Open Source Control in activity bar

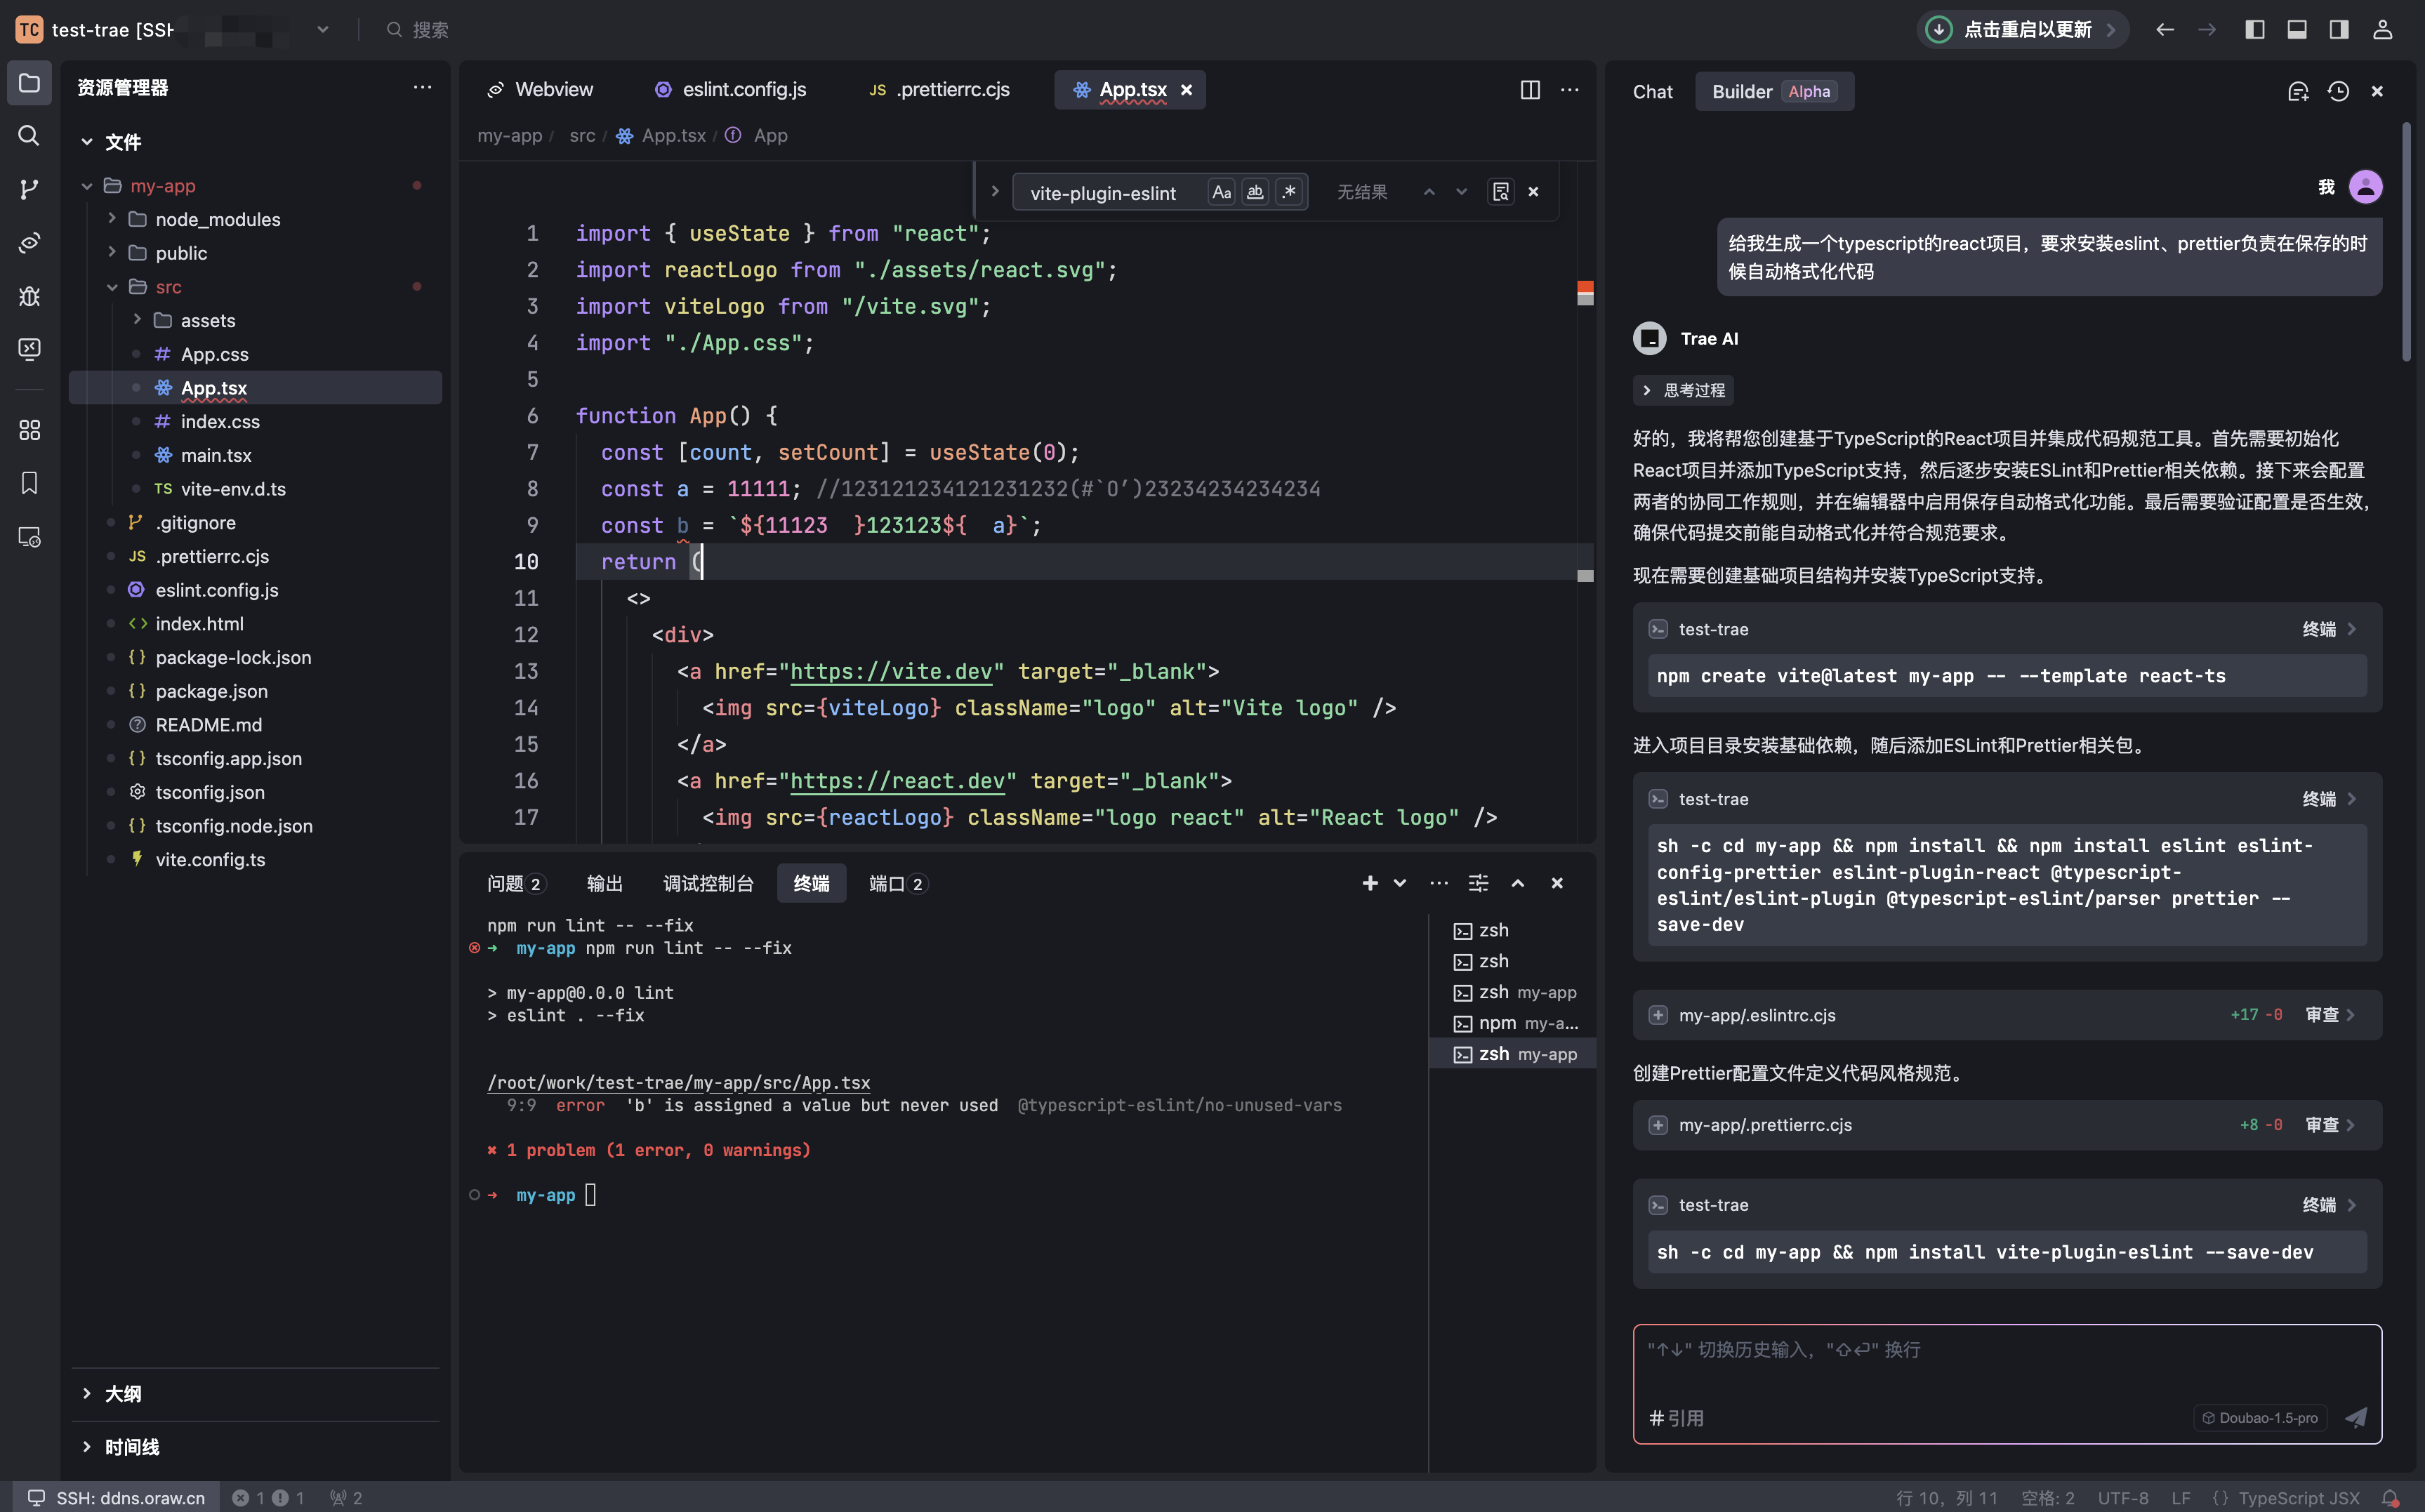click(x=29, y=189)
